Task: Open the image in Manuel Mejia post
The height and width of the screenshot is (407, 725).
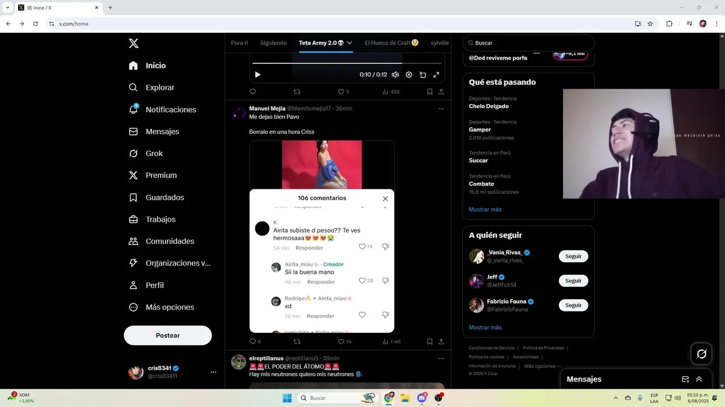Action: 322,237
